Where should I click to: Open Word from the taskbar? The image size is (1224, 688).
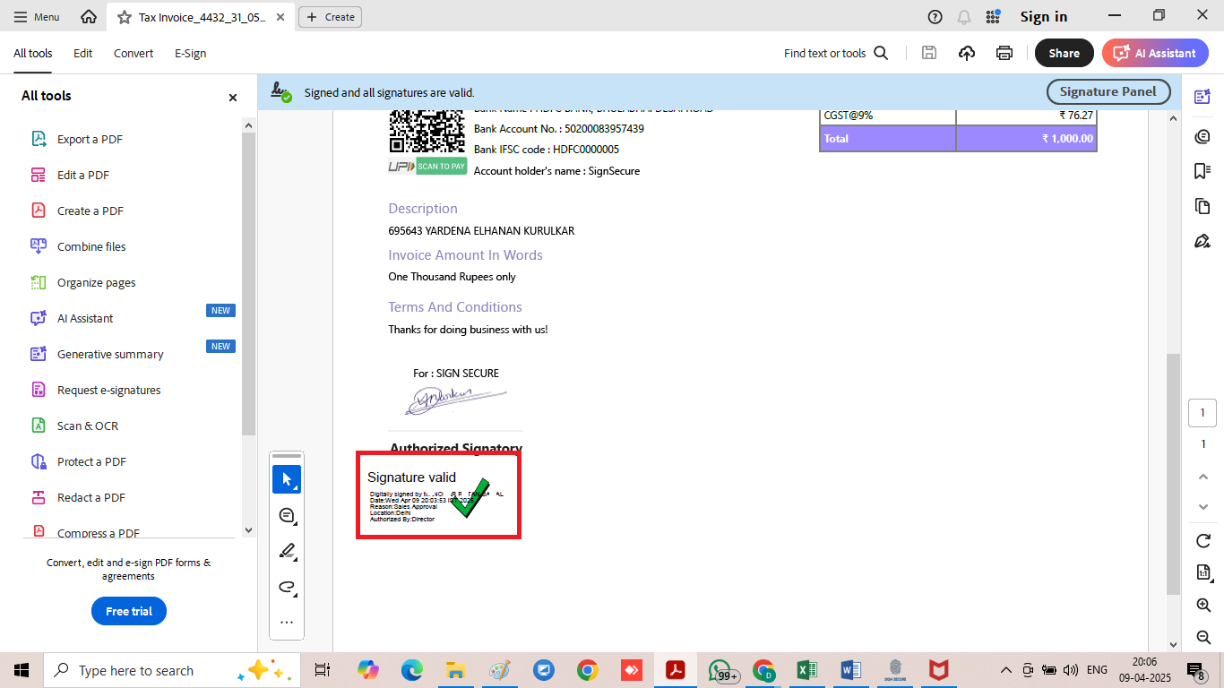[x=850, y=670]
